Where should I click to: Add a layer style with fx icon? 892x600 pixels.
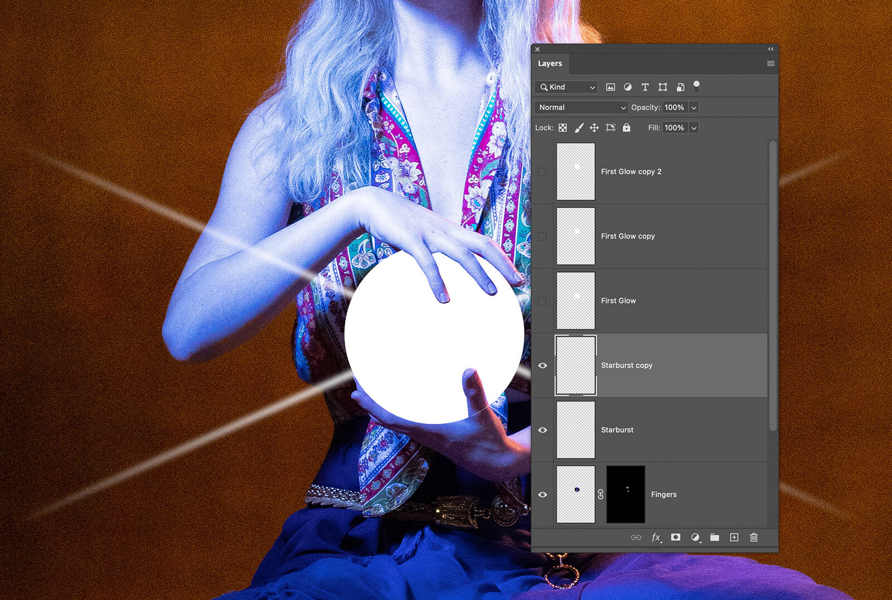[x=656, y=538]
